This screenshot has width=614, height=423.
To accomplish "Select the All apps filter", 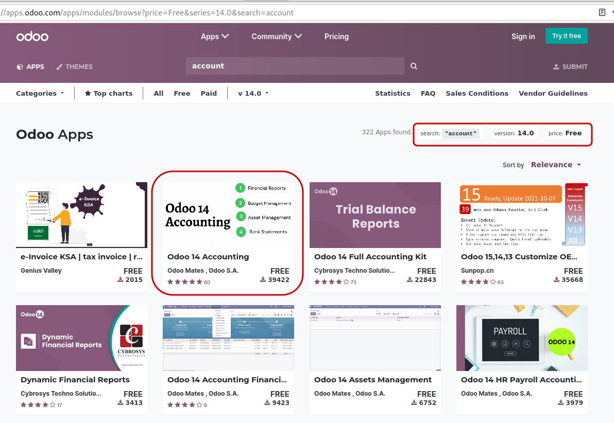I will point(158,93).
